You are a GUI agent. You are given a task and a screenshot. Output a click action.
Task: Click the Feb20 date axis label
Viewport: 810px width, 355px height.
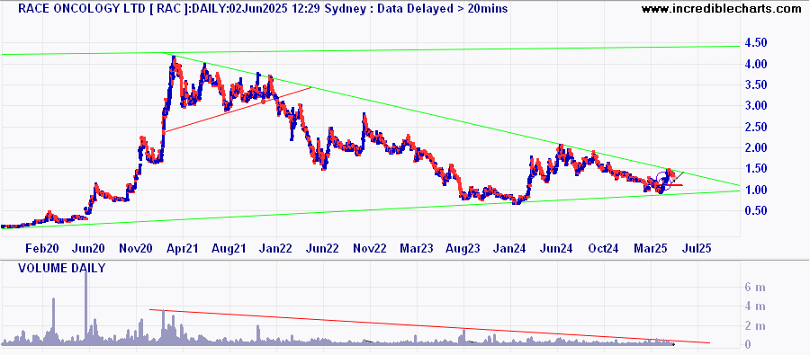(42, 248)
